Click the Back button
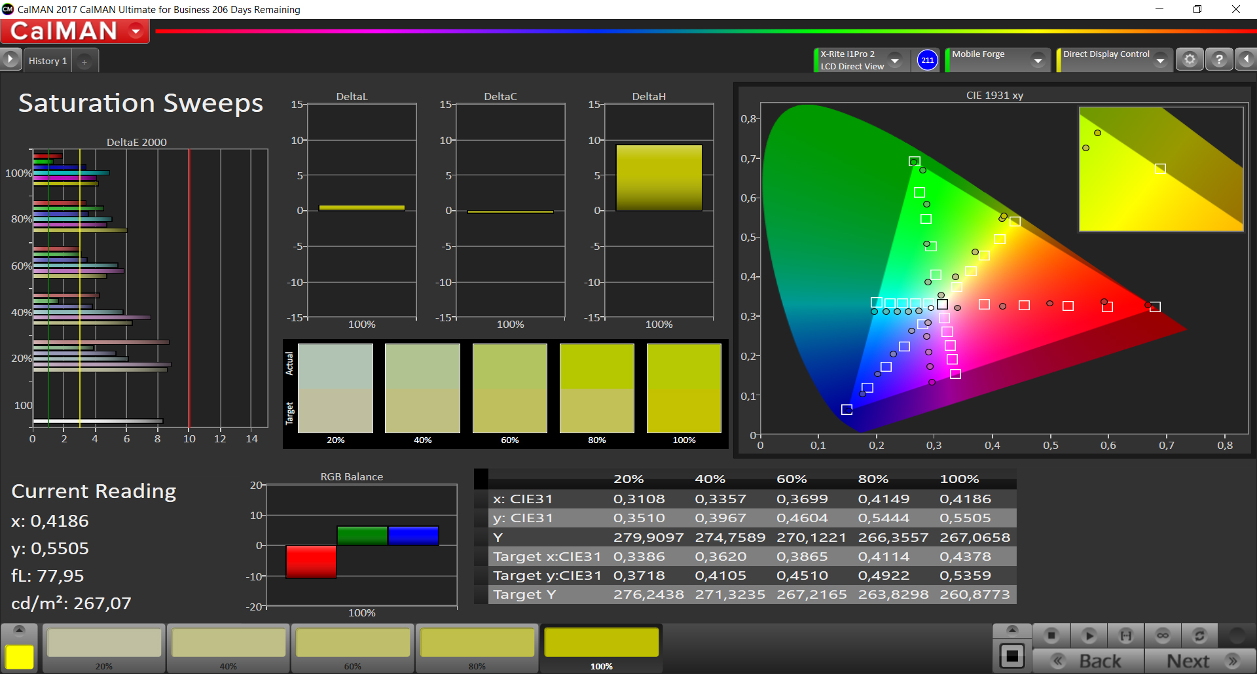Viewport: 1257px width, 674px height. coord(1089,661)
